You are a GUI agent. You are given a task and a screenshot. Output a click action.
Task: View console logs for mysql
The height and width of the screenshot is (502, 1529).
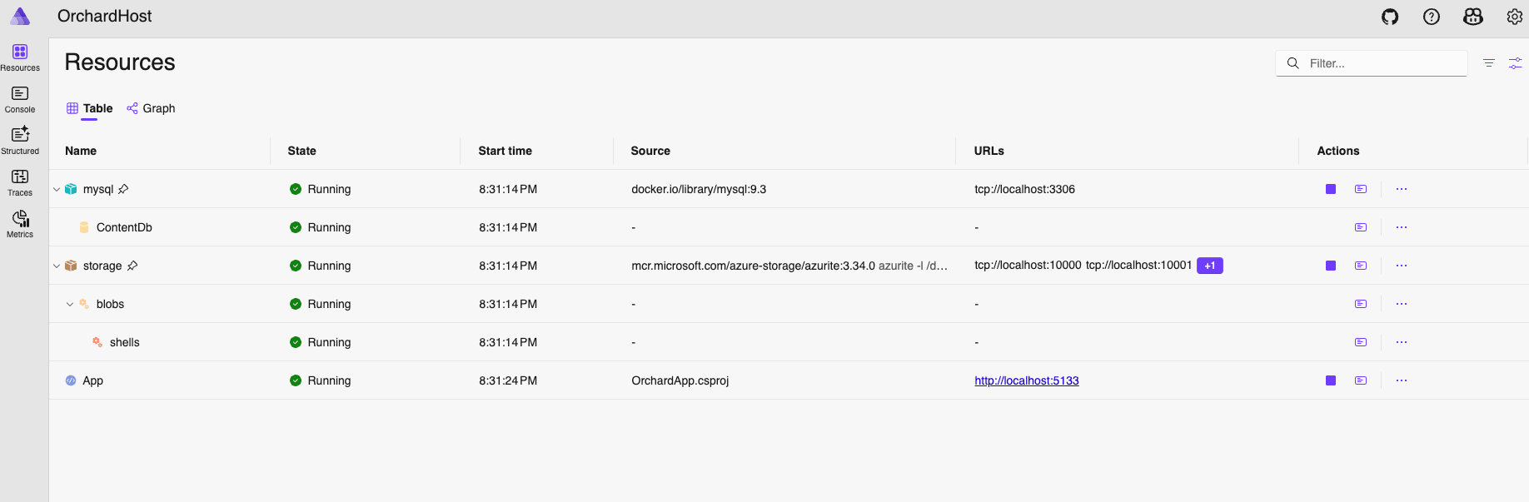(1361, 189)
